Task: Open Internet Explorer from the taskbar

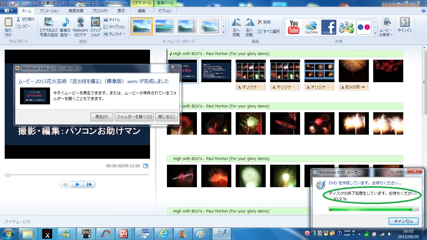Action: tap(163, 234)
